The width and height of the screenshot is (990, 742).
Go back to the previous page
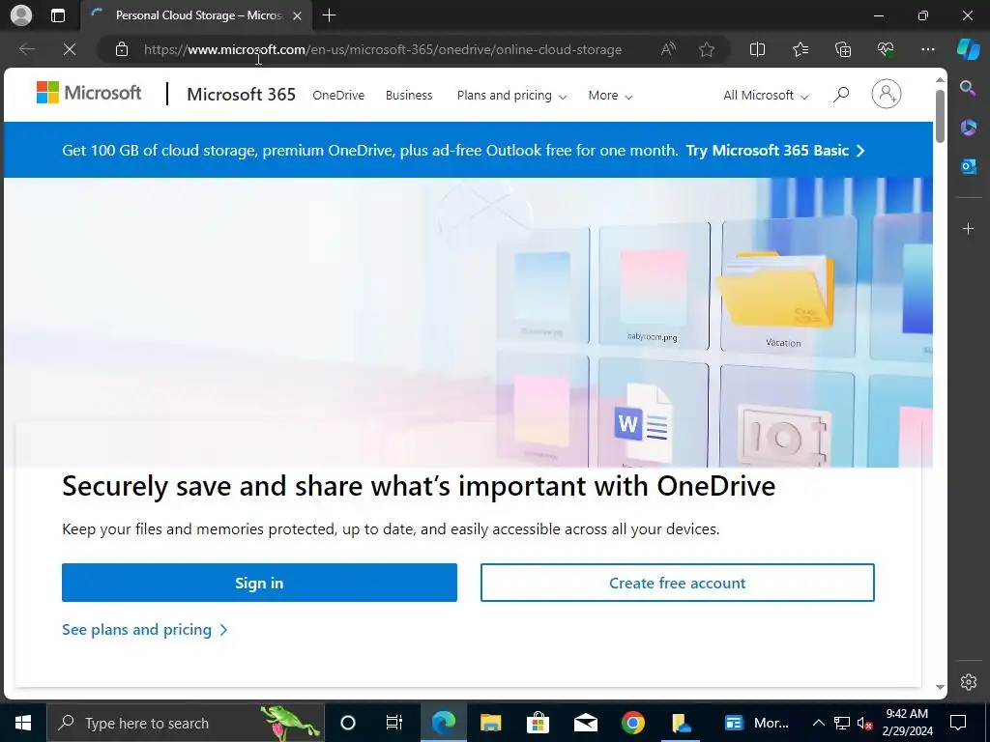pos(26,49)
